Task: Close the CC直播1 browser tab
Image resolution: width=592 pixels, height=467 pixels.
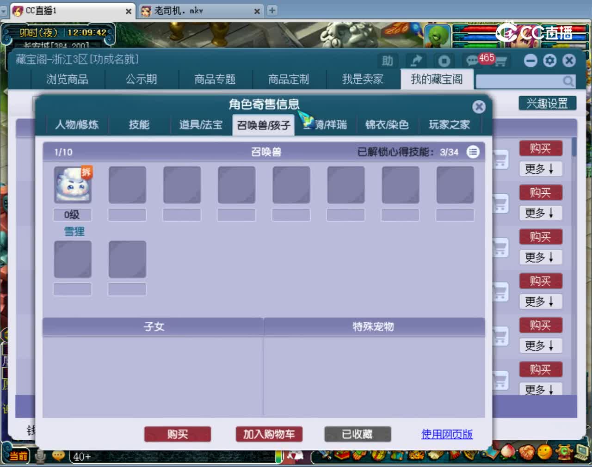Action: 129,11
